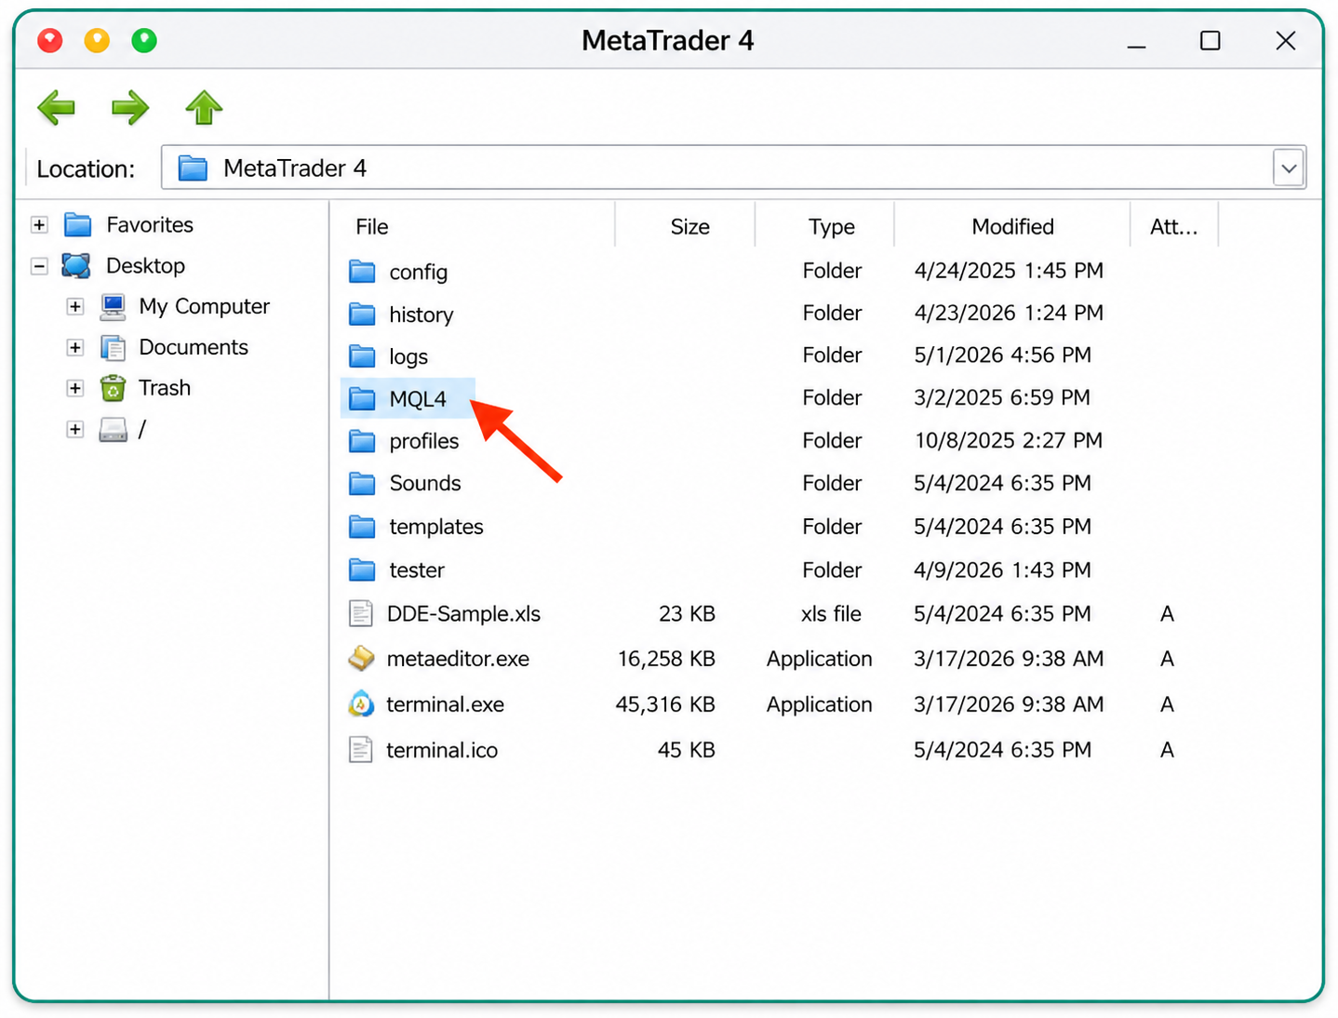Expand the Favorites tree node
1338x1018 pixels.
(x=39, y=225)
